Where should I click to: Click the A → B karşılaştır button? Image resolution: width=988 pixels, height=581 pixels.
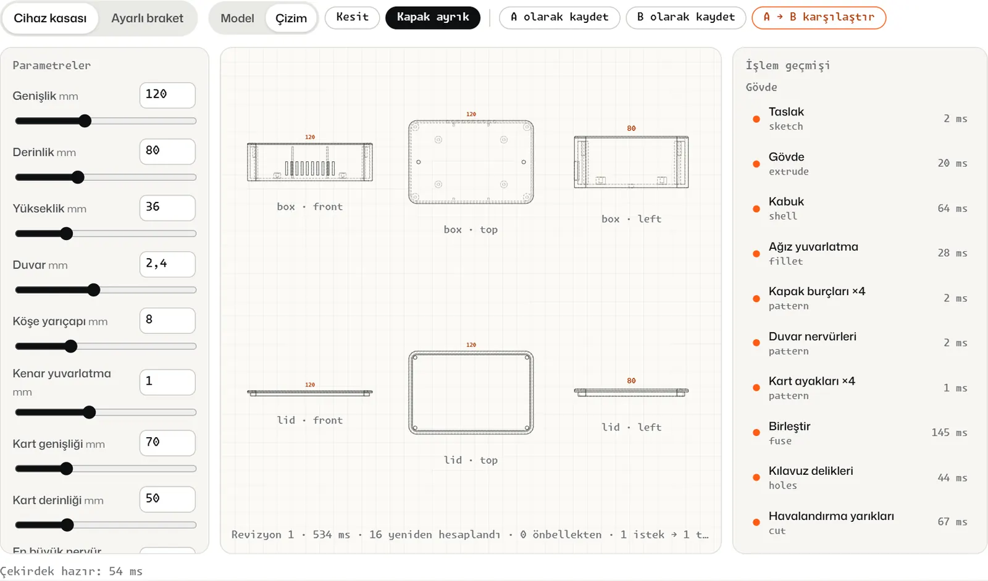[x=819, y=17]
